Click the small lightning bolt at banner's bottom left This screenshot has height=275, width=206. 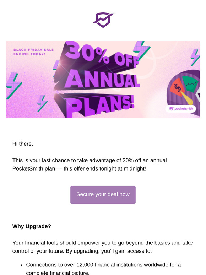[x=42, y=103]
